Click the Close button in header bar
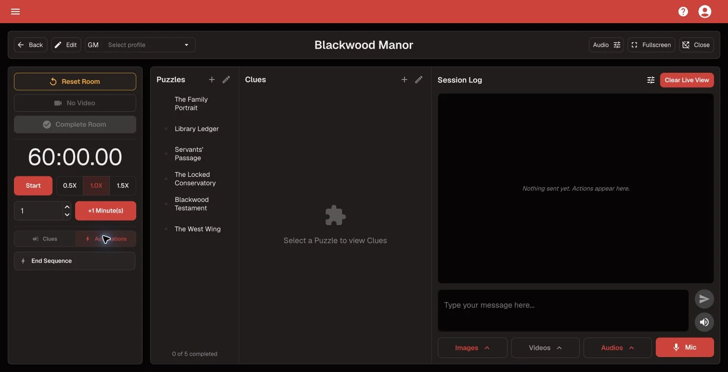This screenshot has width=728, height=372. [696, 45]
